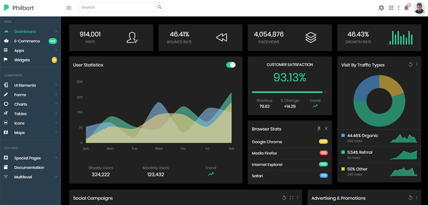
Task: Click the visits user icon
Action: point(132,37)
